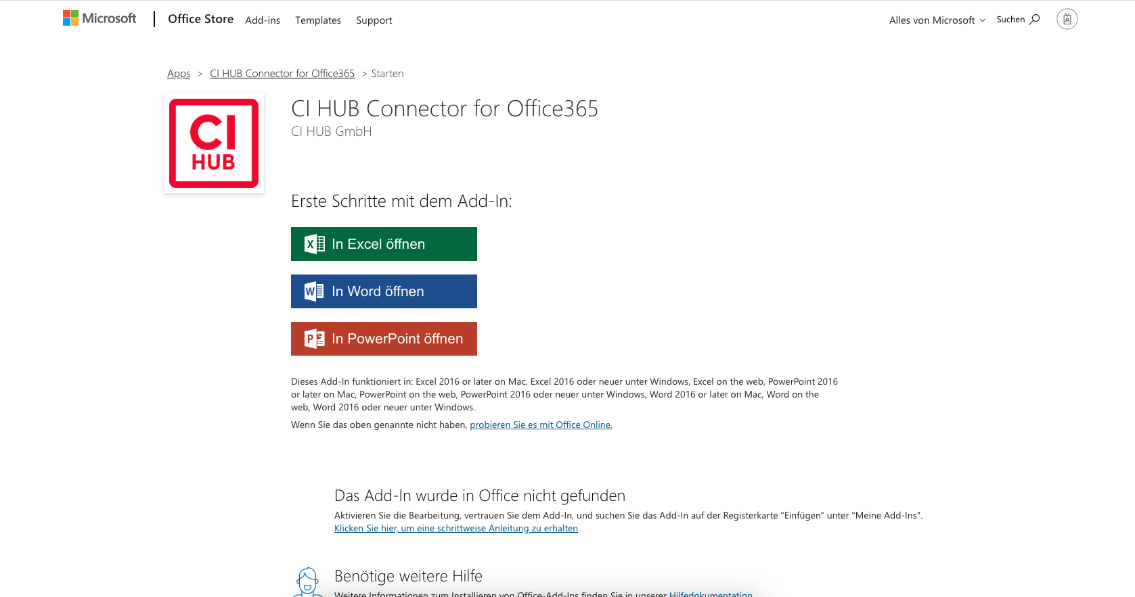This screenshot has width=1135, height=597.
Task: Click the Microsoft logo
Action: (99, 18)
